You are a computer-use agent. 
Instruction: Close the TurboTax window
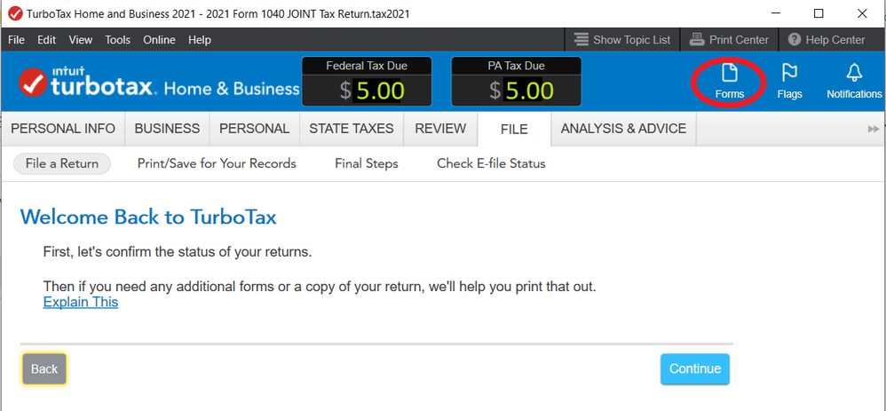pos(862,13)
